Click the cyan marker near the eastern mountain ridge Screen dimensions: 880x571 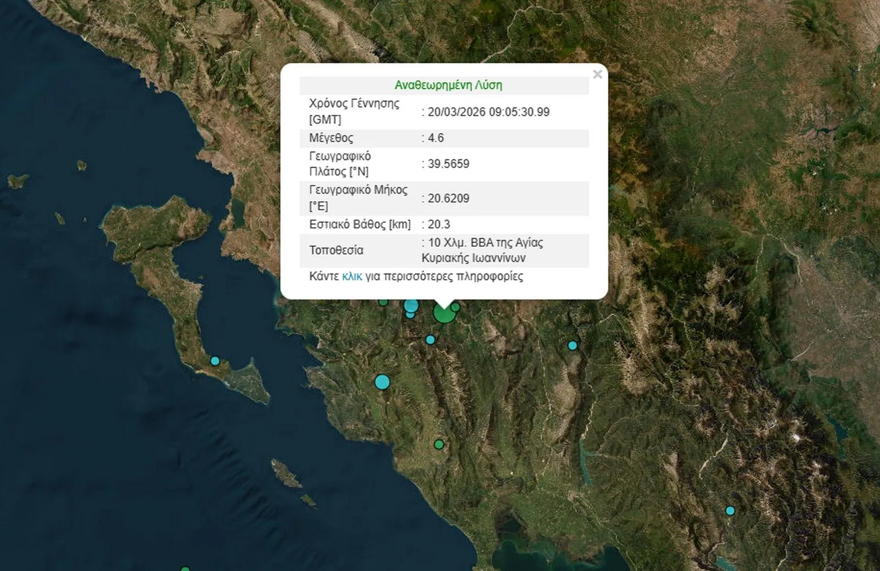pyautogui.click(x=571, y=346)
